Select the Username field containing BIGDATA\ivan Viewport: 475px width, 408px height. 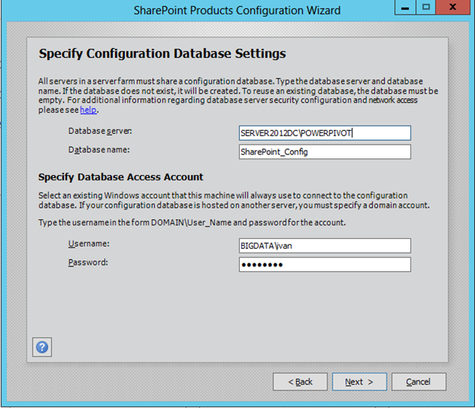(x=324, y=246)
